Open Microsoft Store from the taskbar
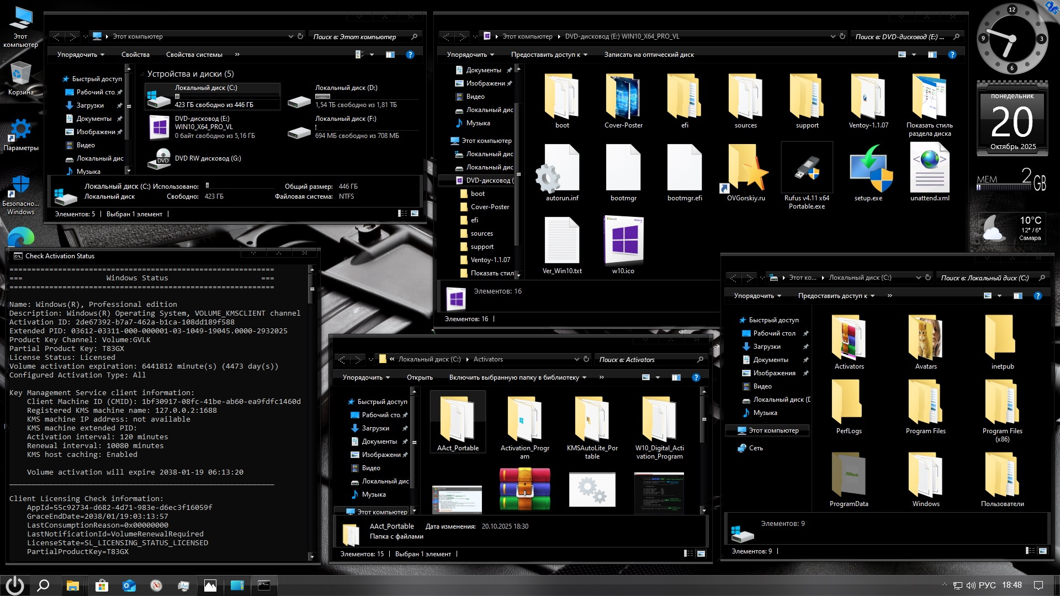This screenshot has width=1060, height=596. 102,586
